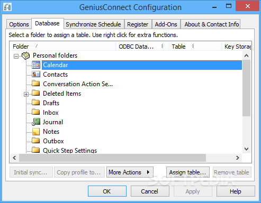Select the Inbox folder
This screenshot has width=261, height=203.
click(51, 113)
